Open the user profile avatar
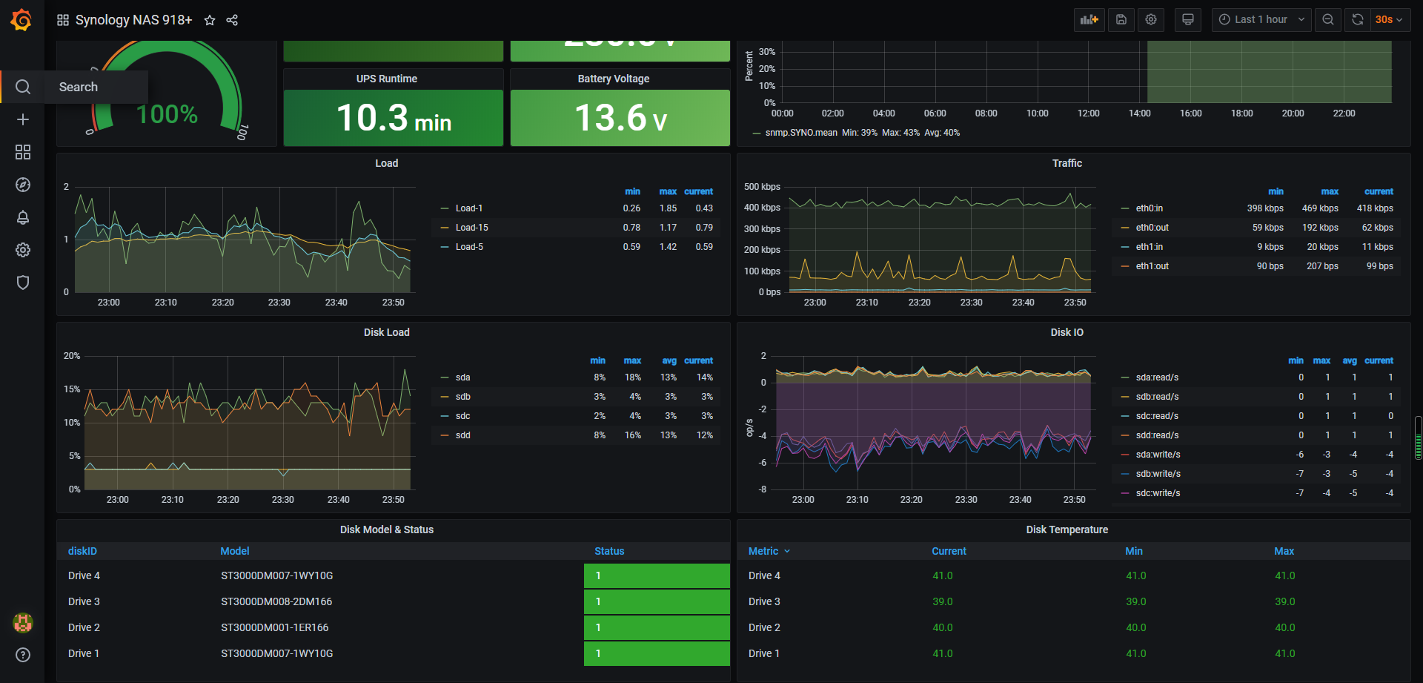1423x683 pixels. (x=23, y=623)
